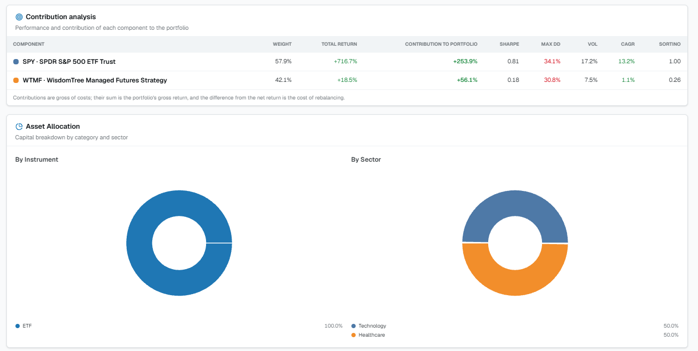Click the 1.1% CAGR value
The width and height of the screenshot is (698, 351).
(x=628, y=80)
